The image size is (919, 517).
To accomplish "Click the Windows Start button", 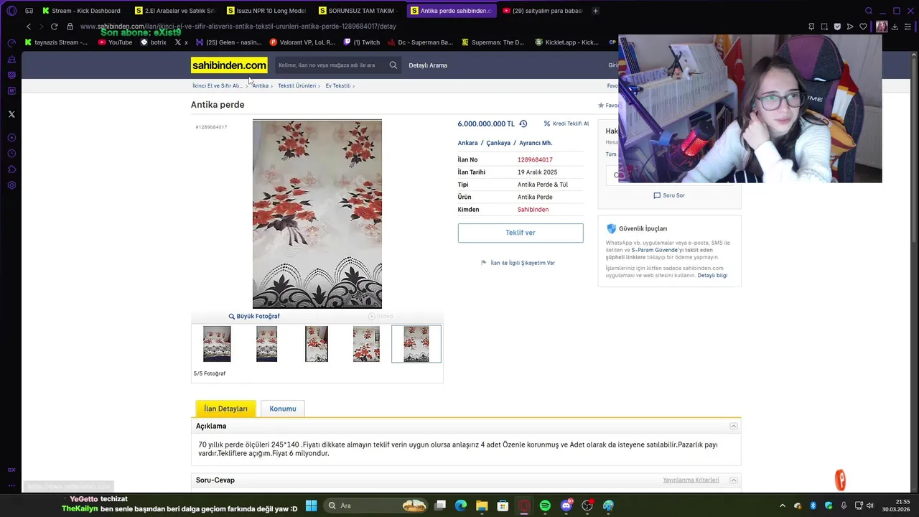I will tap(312, 506).
